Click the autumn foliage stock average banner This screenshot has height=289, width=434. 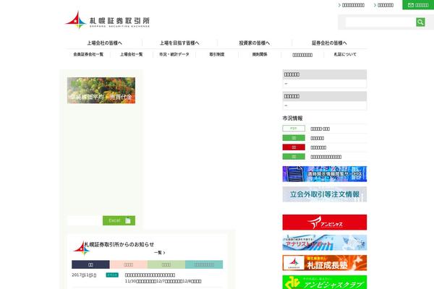click(101, 90)
